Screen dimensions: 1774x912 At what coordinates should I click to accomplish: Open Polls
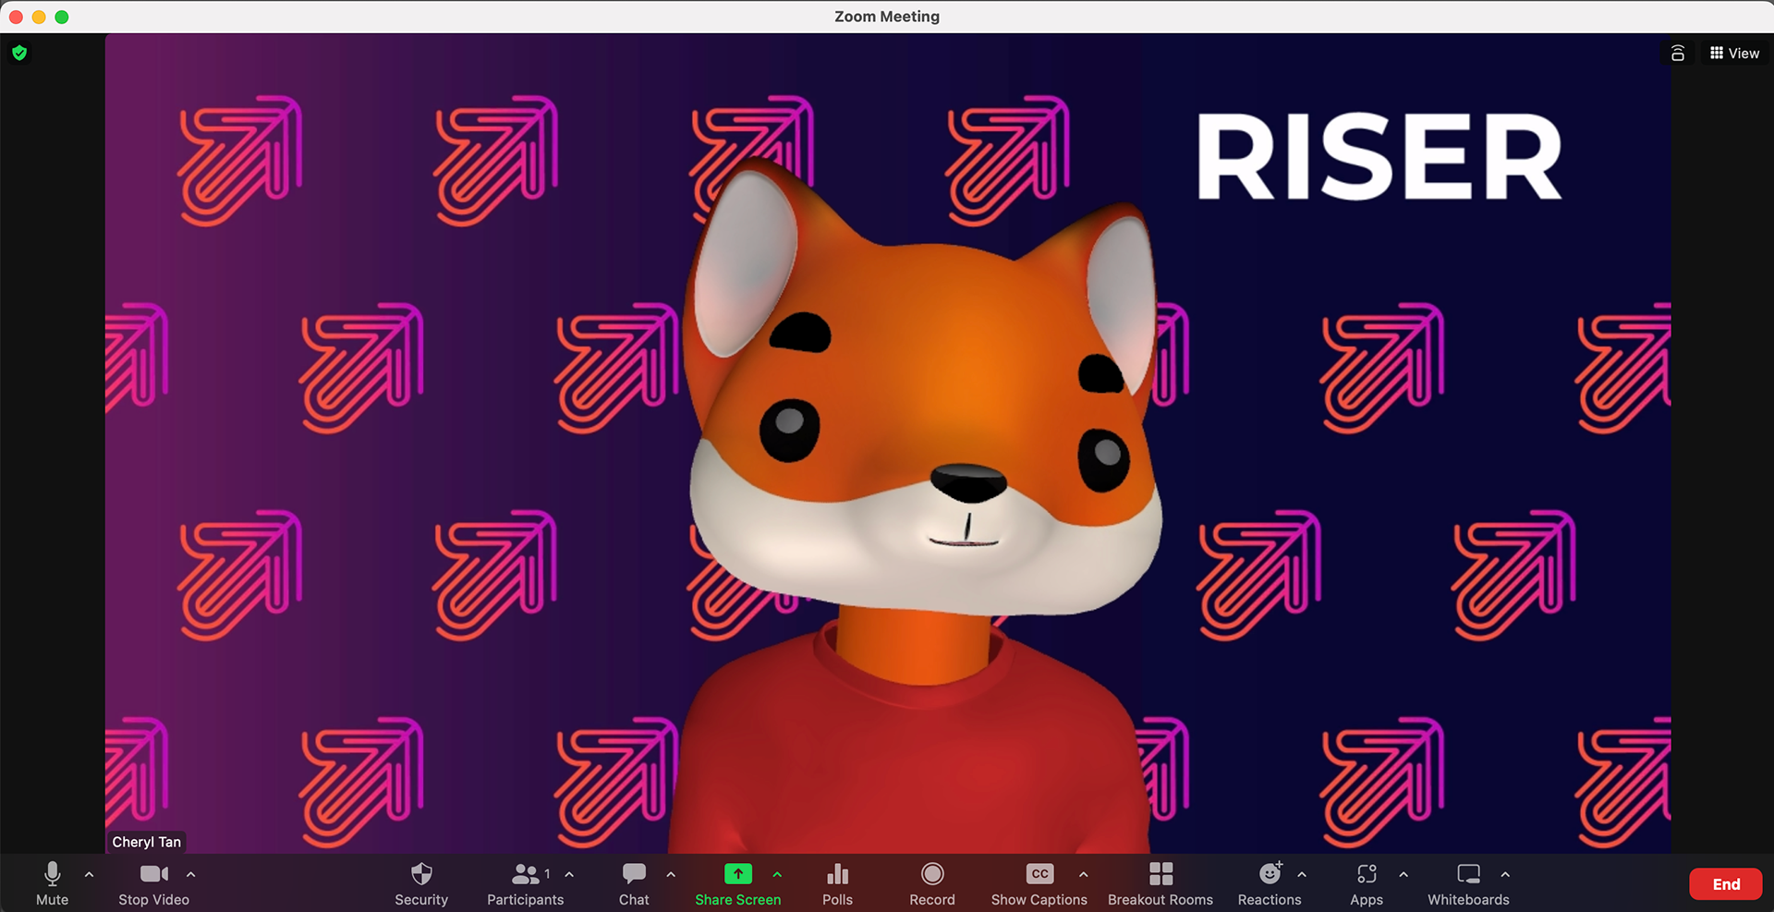tap(838, 883)
